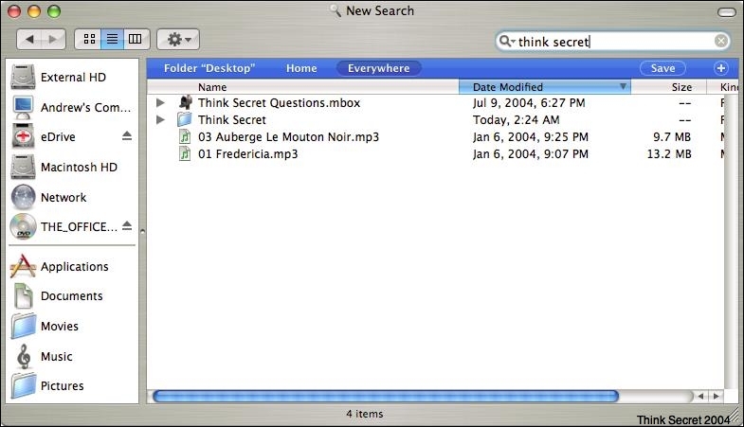The image size is (744, 427).
Task: Click the 4 items status text
Action: [x=364, y=414]
